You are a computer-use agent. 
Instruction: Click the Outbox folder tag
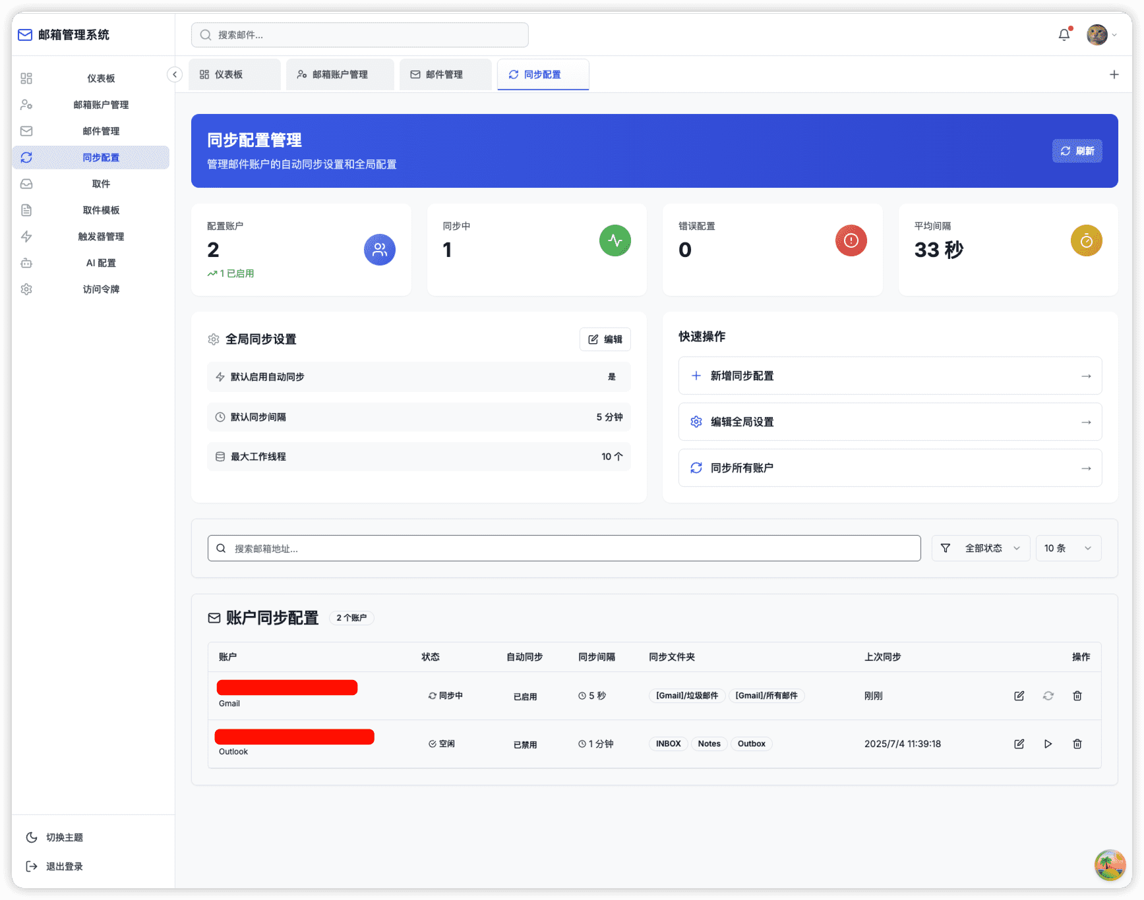pos(752,744)
